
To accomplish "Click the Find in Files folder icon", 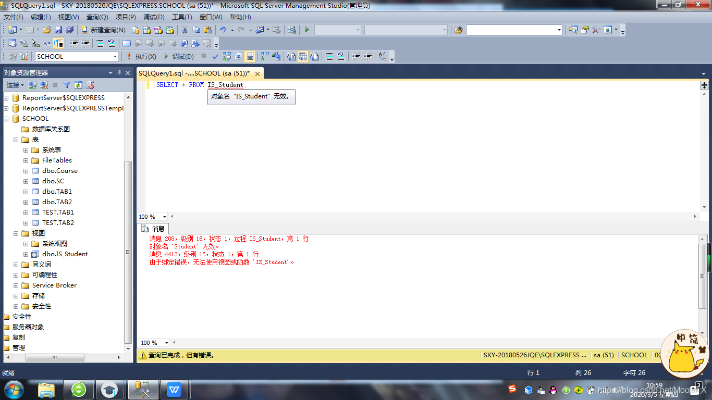I will pos(459,30).
